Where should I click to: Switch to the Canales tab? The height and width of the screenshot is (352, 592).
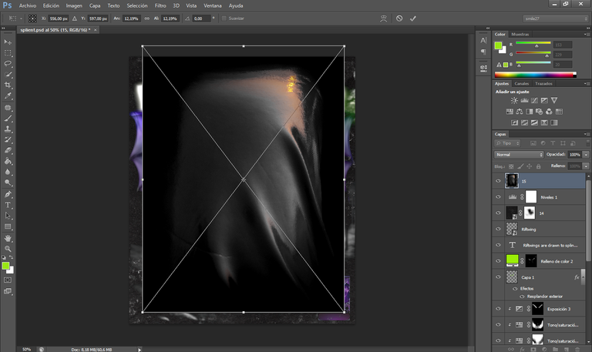522,84
